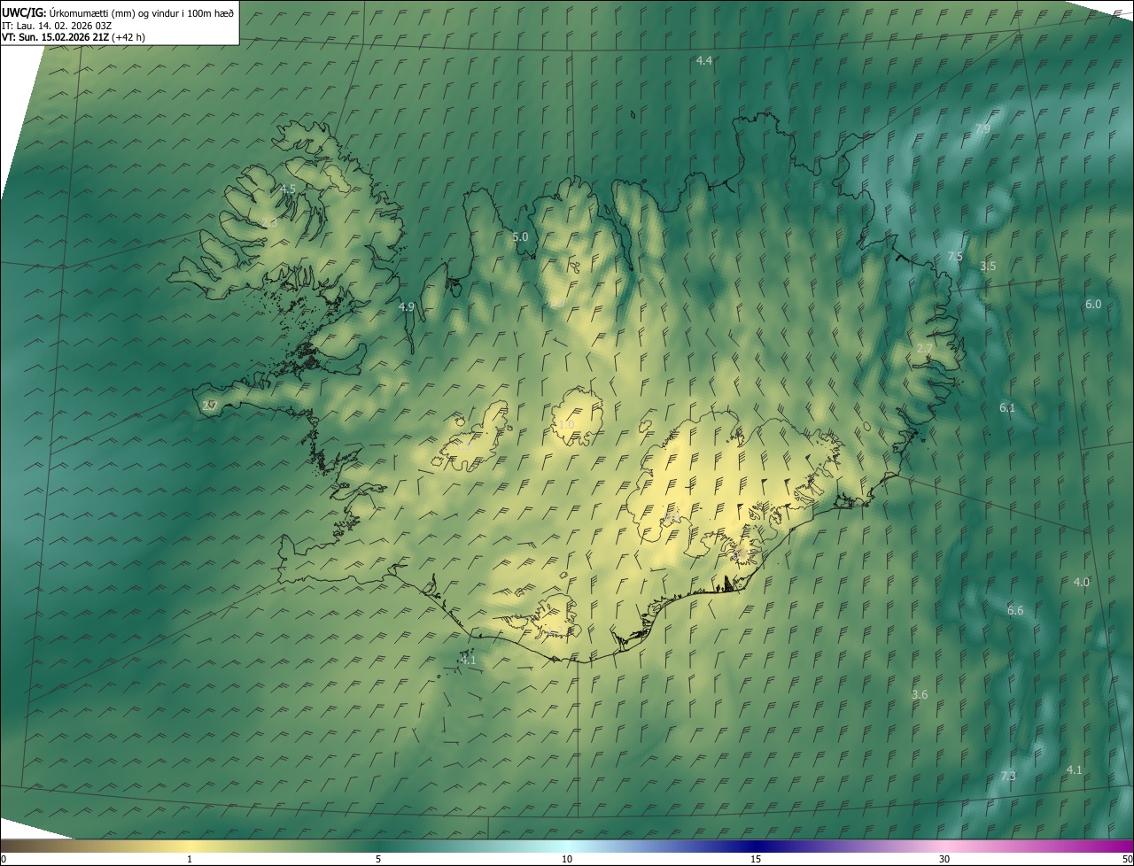Viewport: 1134px width, 866px height.
Task: Click the "3.5" value east of Iceland
Action: 988,267
